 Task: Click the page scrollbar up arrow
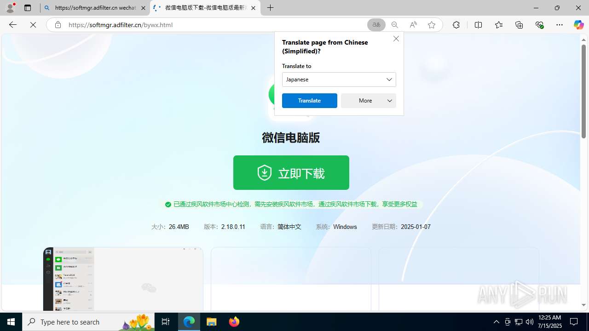coord(583,39)
